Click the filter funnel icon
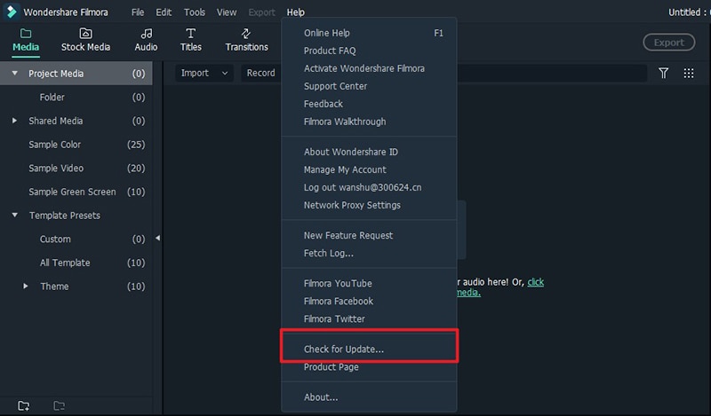Viewport: 711px width, 416px height. [663, 73]
